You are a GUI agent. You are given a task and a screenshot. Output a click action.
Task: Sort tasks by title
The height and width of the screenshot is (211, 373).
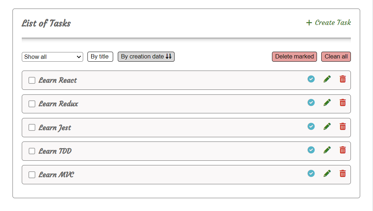tap(100, 57)
